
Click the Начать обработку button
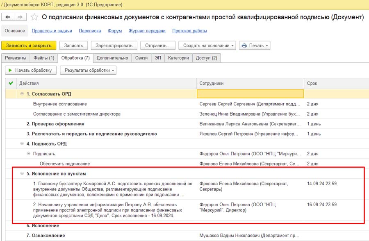[31, 70]
